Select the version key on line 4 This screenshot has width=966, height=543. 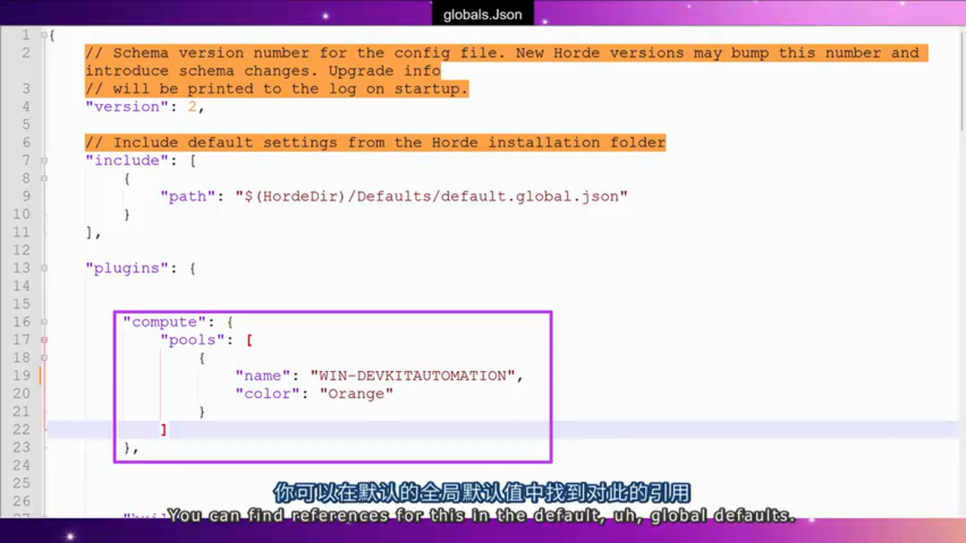126,106
